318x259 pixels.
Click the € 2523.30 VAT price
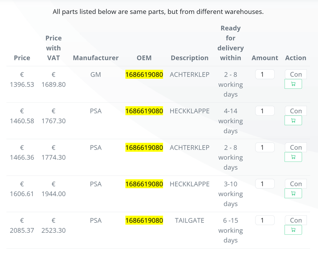coord(53,225)
